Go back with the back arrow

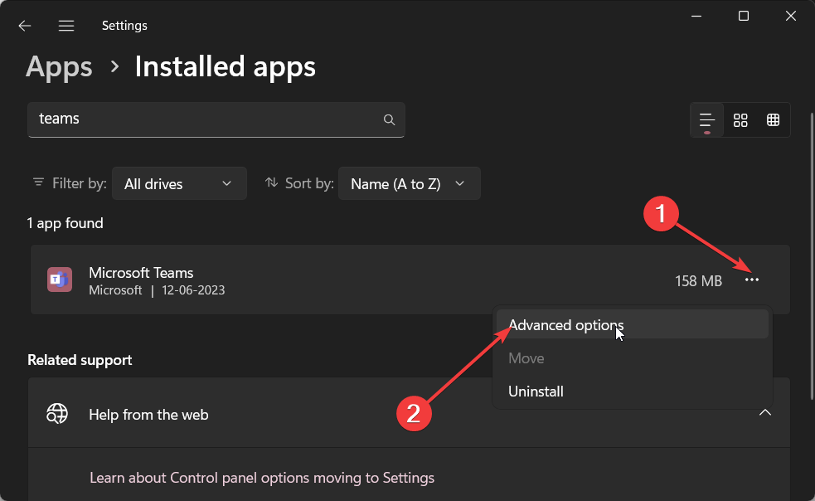(24, 26)
